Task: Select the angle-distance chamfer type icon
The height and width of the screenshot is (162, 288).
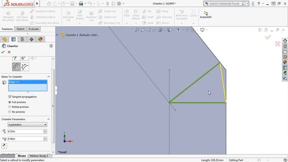Action: point(16,58)
